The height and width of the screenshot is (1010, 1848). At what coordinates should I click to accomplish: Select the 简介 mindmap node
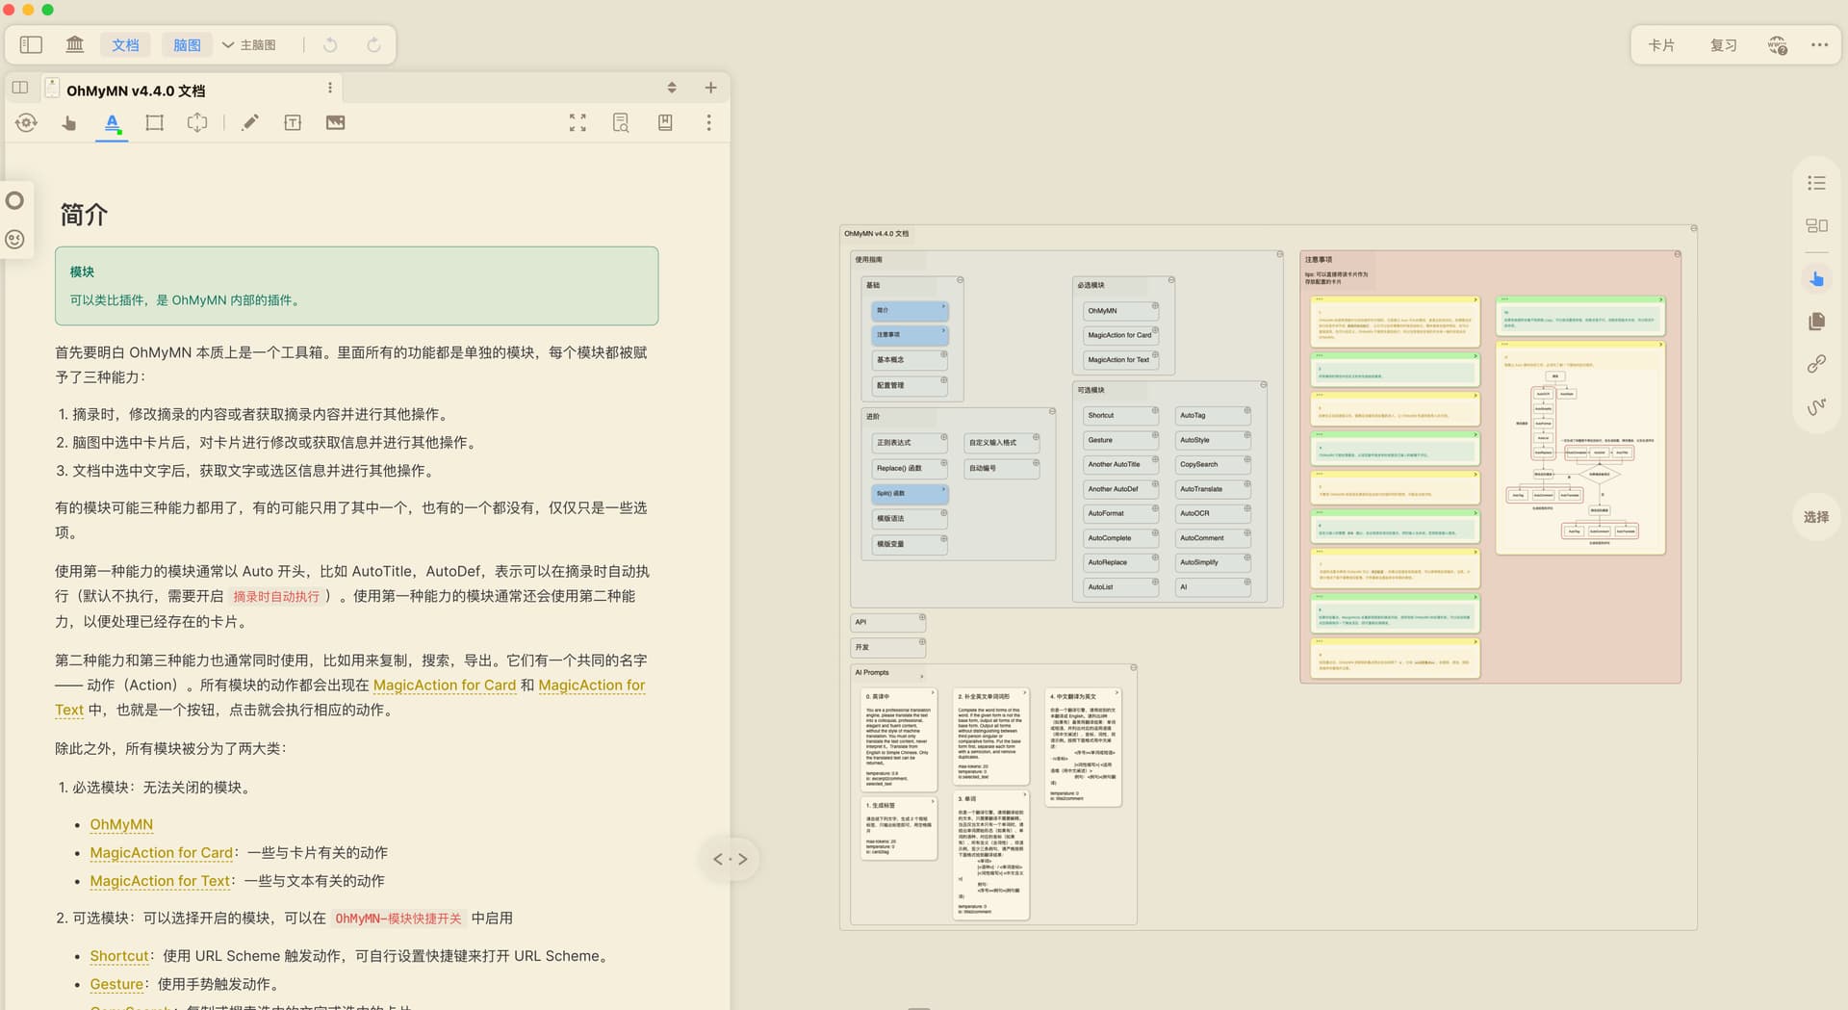coord(910,311)
